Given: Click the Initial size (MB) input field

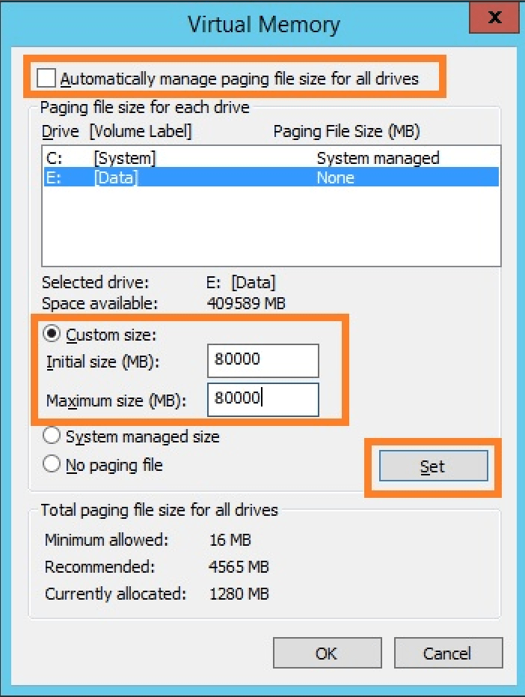Looking at the screenshot, I should point(263,360).
